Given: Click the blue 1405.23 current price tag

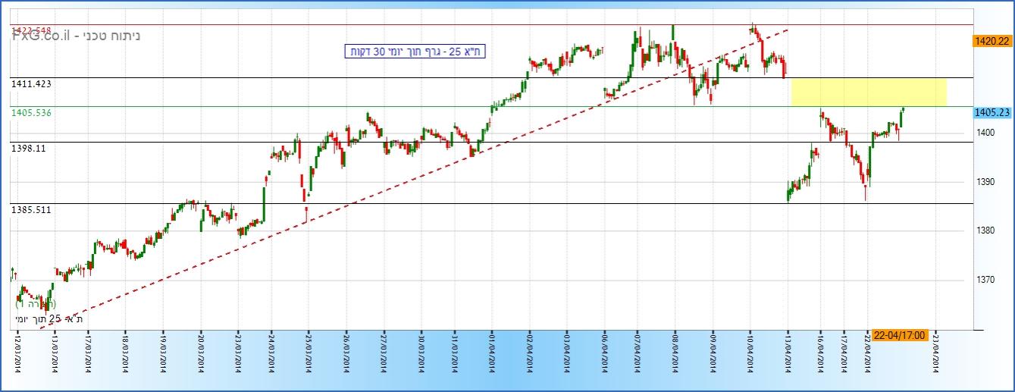Looking at the screenshot, I should pos(992,112).
